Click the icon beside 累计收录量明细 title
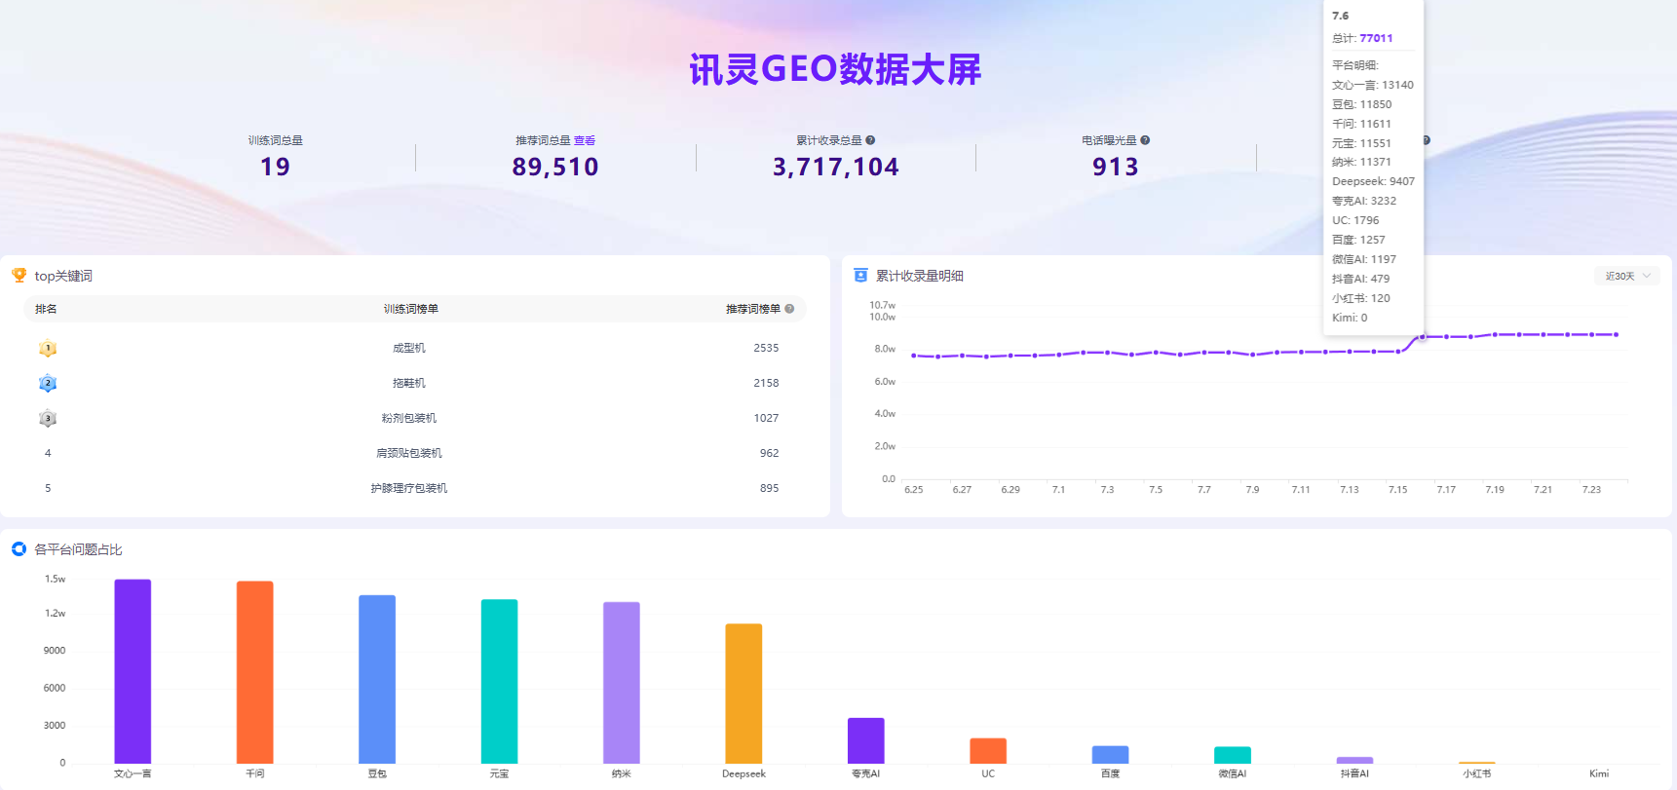Image resolution: width=1677 pixels, height=790 pixels. (860, 276)
